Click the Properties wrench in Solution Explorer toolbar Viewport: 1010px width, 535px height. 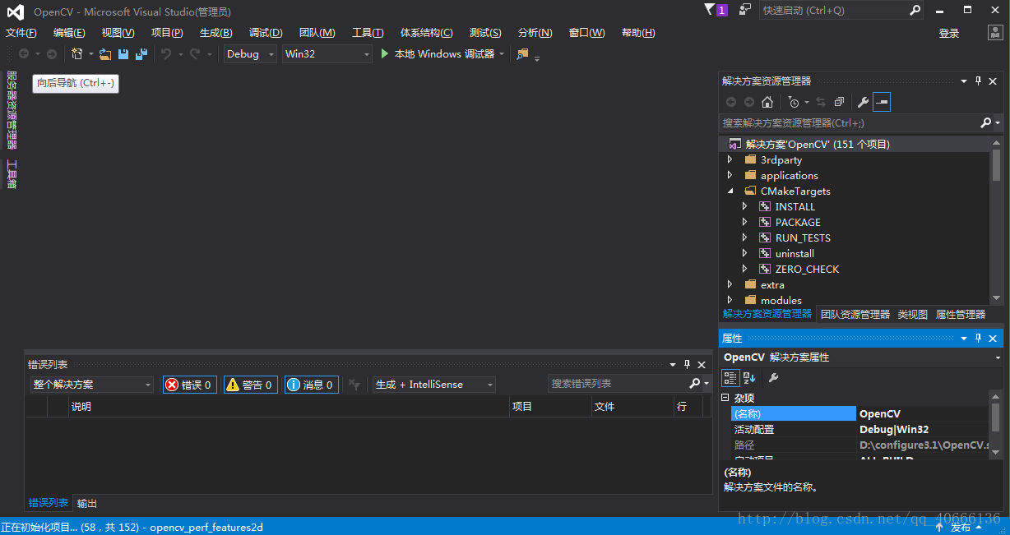pos(863,102)
